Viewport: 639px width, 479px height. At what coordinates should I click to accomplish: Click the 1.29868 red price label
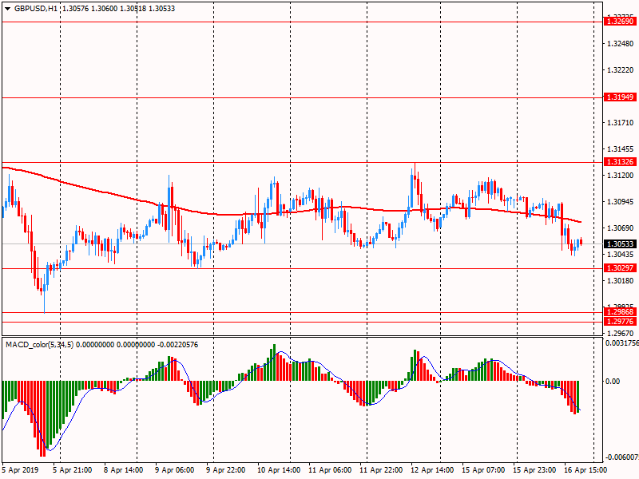pyautogui.click(x=620, y=312)
